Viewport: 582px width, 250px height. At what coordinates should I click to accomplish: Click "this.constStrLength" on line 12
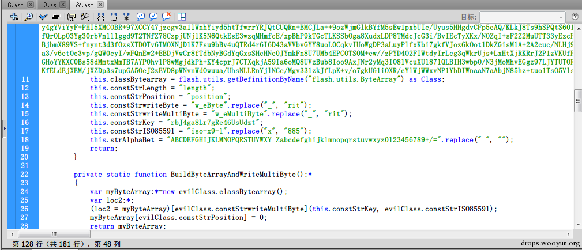(129, 88)
